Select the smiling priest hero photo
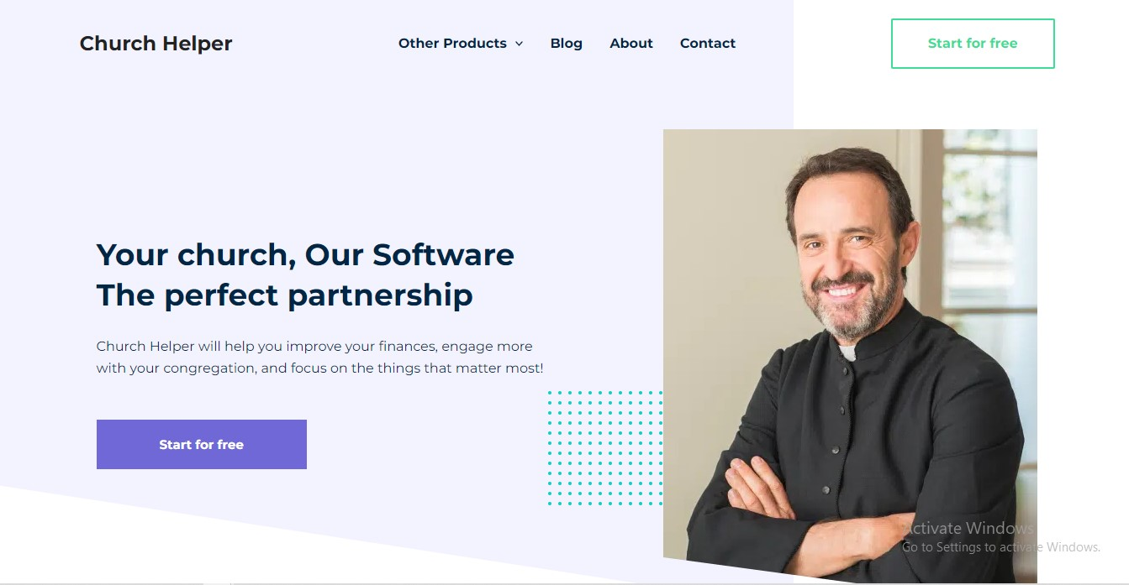 pos(850,356)
